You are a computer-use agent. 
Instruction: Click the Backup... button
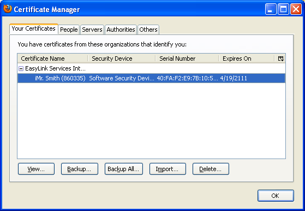(x=79, y=169)
